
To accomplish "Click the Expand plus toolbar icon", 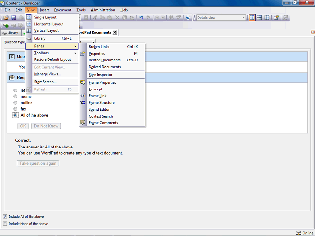I will click(157, 18).
